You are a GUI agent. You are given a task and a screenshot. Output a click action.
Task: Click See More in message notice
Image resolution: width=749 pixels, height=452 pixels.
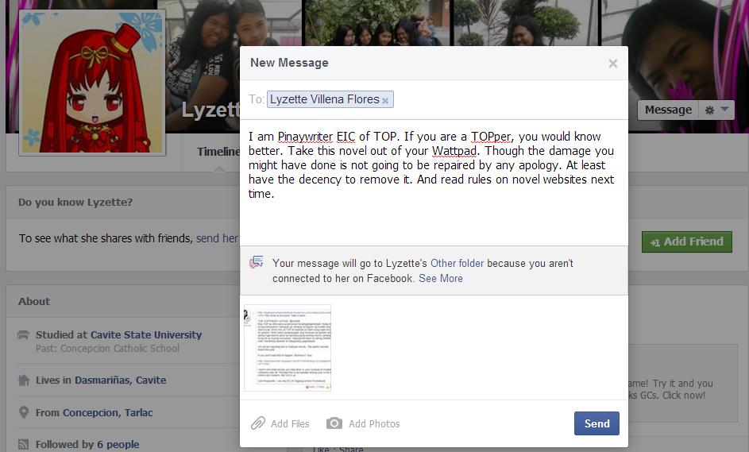click(440, 279)
